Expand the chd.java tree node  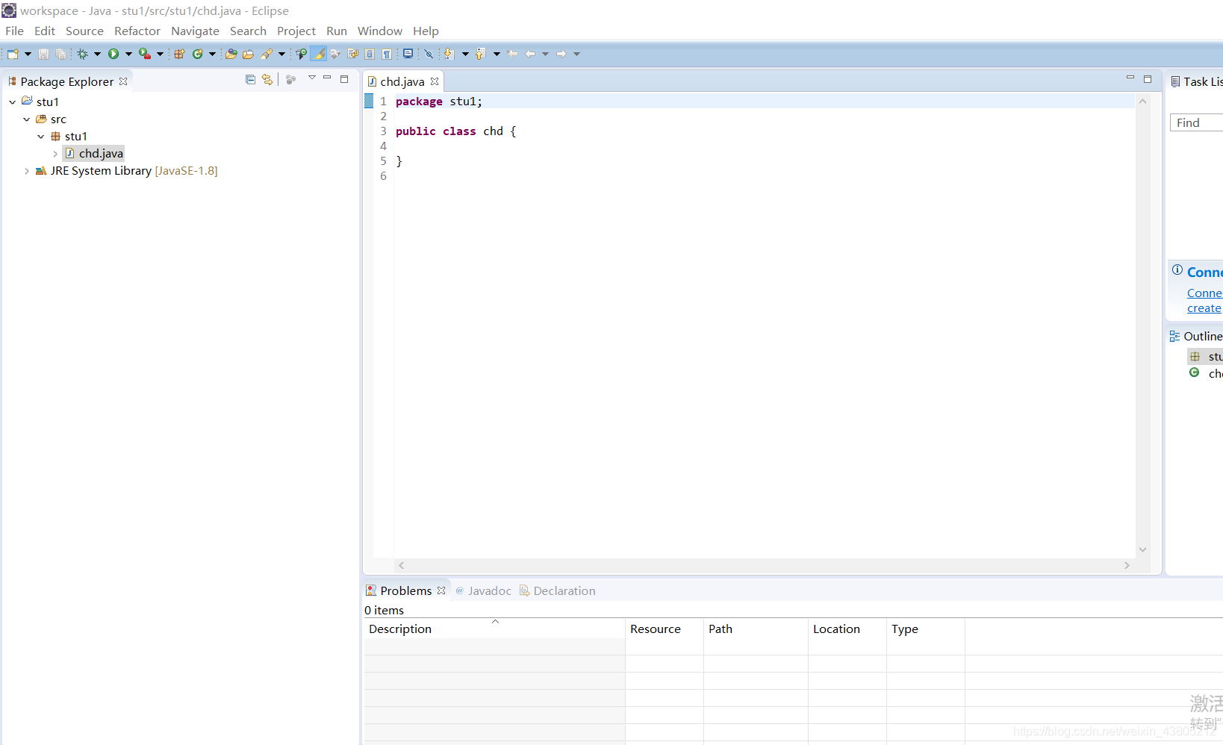pos(55,154)
